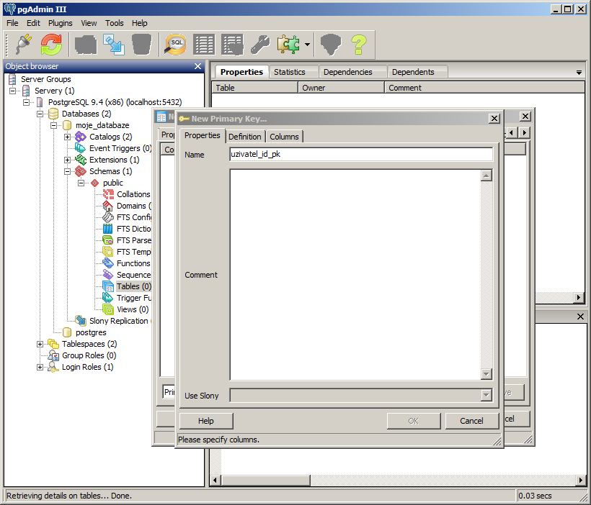Expand the Login Roles (1) node
Image resolution: width=591 pixels, height=505 pixels.
point(40,368)
